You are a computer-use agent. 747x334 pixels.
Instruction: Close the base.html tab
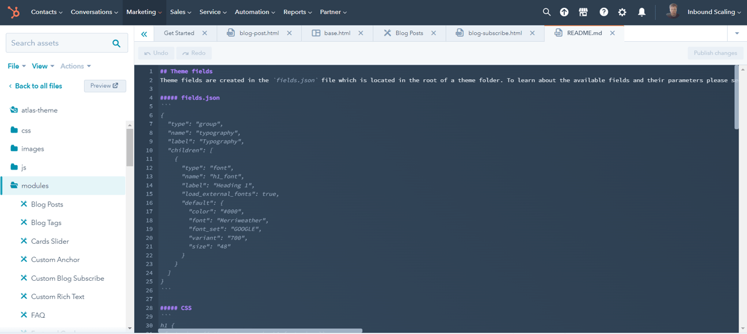360,33
